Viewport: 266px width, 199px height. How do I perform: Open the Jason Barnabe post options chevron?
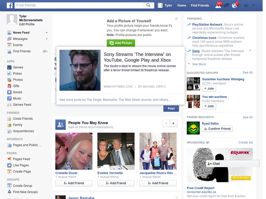pos(177,197)
